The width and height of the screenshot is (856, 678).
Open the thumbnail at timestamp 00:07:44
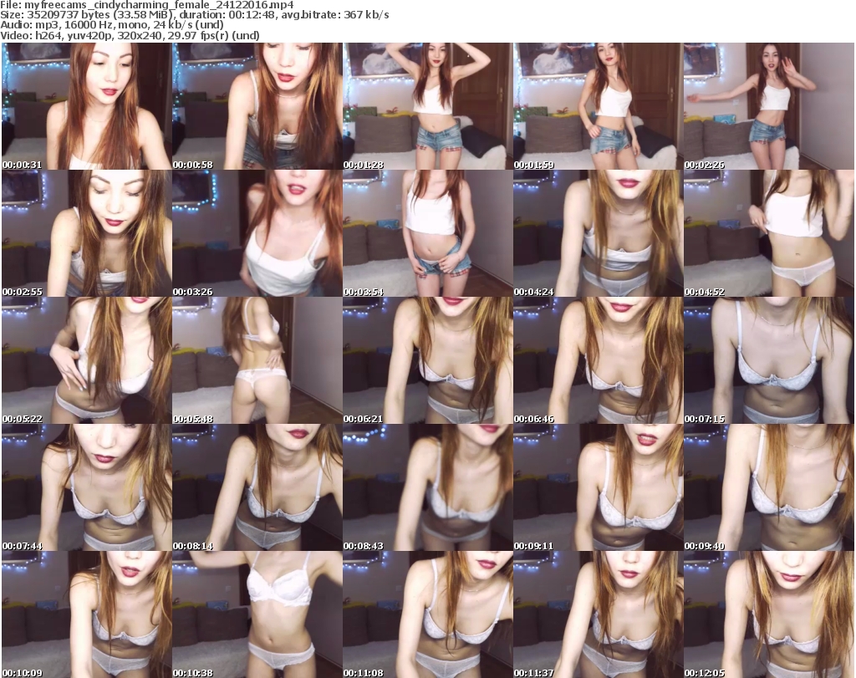[x=87, y=487]
